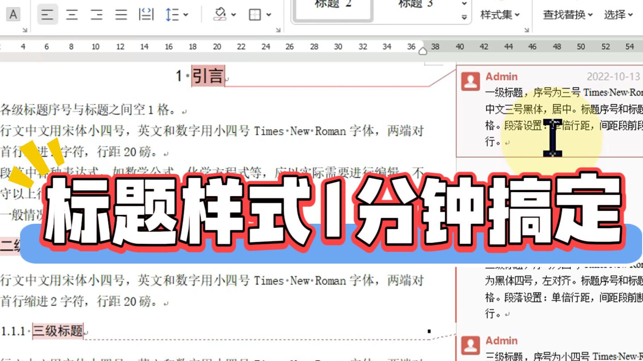Click the line spacing icon
The width and height of the screenshot is (643, 361).
[x=171, y=15]
